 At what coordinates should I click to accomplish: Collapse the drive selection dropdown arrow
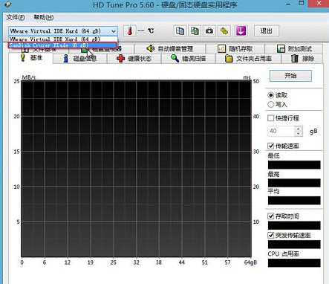[114, 31]
